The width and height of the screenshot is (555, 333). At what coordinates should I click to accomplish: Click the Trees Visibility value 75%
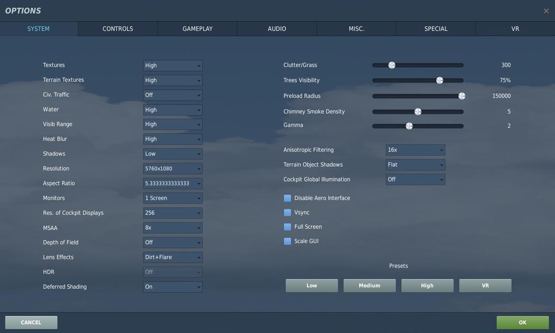(505, 80)
